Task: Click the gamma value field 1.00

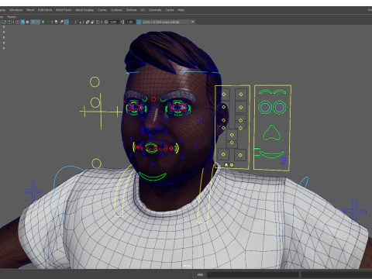Action: pos(129,22)
